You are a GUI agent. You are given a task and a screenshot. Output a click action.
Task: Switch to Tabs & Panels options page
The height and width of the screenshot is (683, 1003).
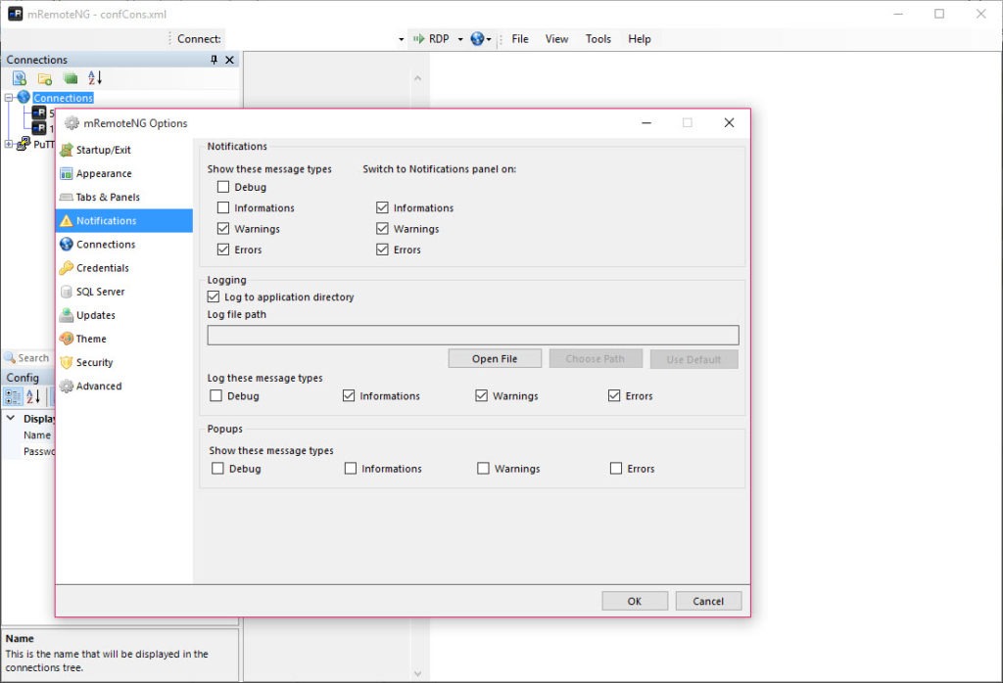(124, 198)
